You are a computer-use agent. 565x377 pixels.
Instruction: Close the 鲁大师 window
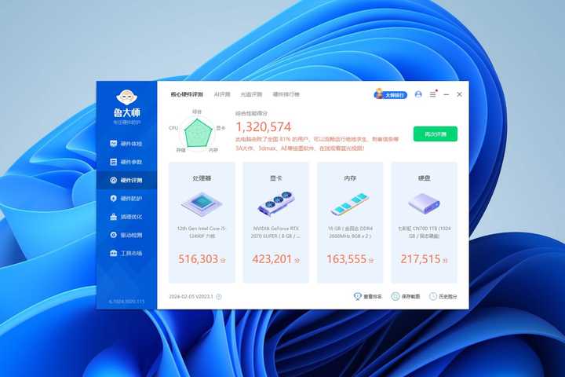point(459,94)
